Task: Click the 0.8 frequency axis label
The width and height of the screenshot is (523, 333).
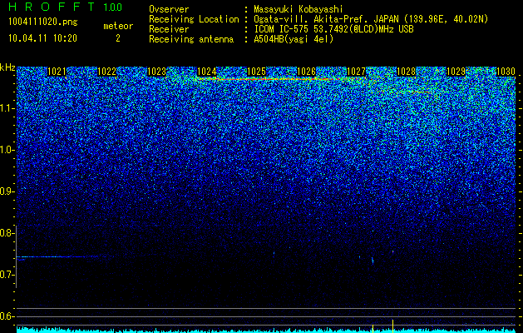Action: [x=7, y=233]
